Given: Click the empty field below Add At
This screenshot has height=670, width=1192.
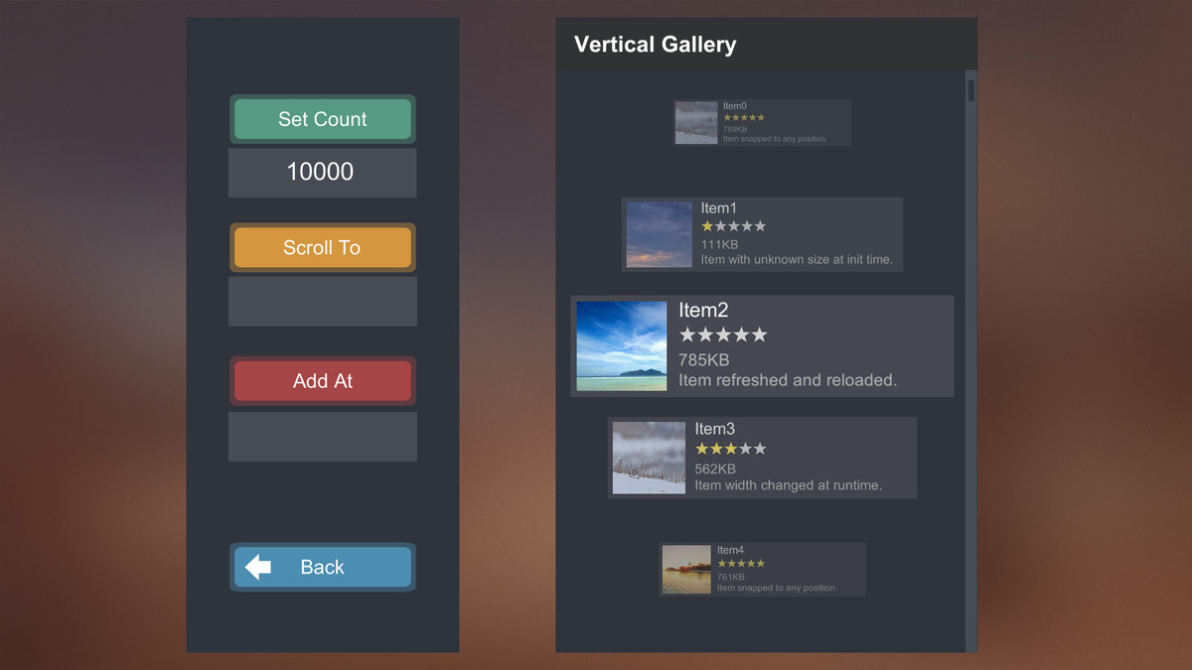Looking at the screenshot, I should [322, 436].
